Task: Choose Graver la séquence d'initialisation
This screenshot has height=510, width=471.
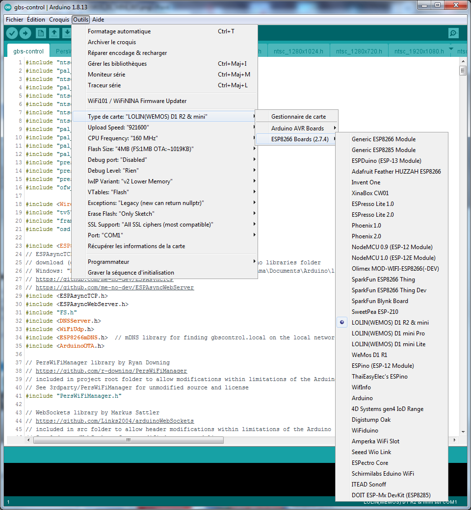Action: tap(165, 273)
